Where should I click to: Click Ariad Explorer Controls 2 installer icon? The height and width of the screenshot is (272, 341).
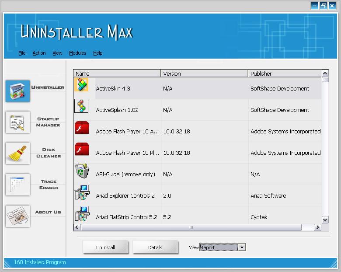(82, 192)
